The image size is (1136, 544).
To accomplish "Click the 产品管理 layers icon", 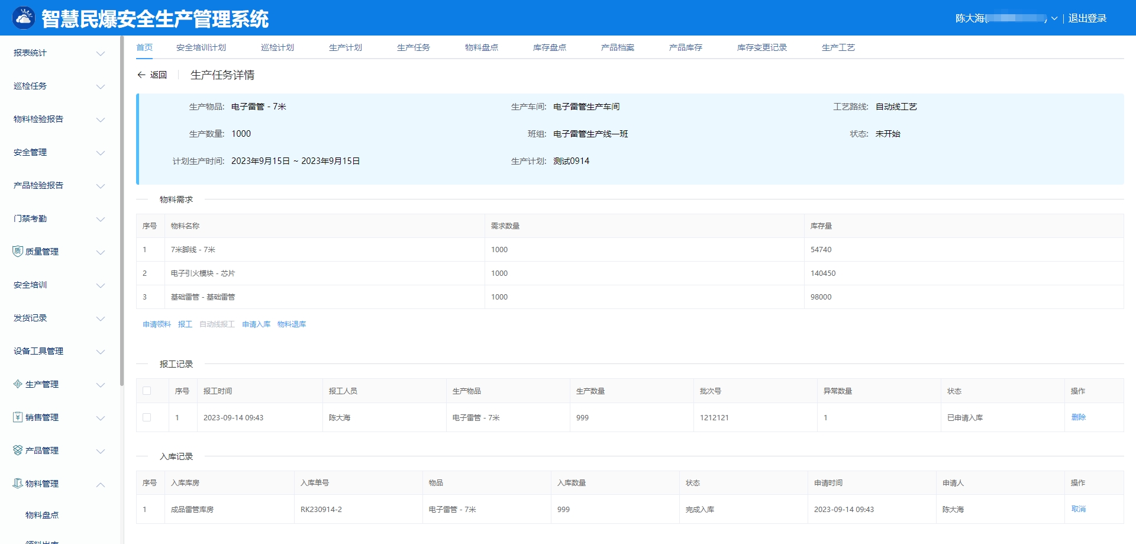I will 18,450.
